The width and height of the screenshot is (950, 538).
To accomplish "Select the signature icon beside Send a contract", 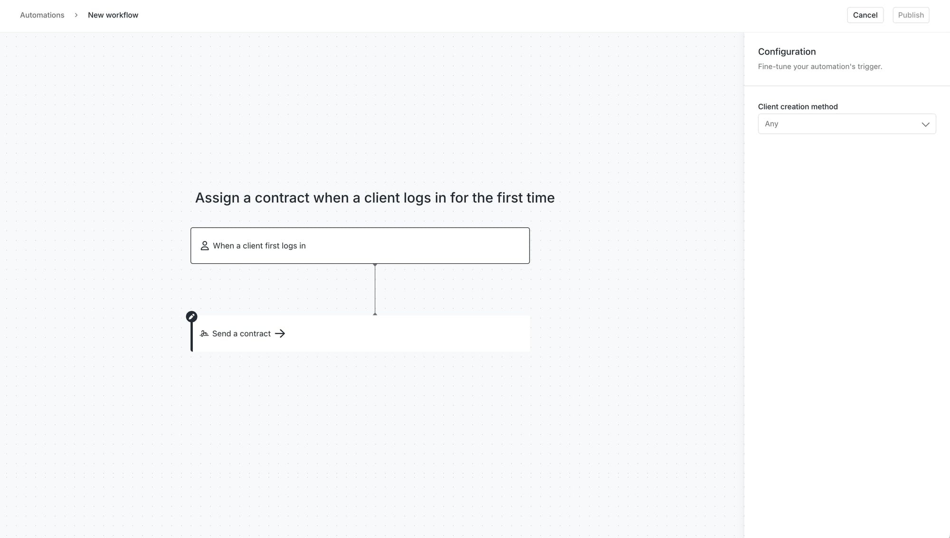I will pos(204,334).
